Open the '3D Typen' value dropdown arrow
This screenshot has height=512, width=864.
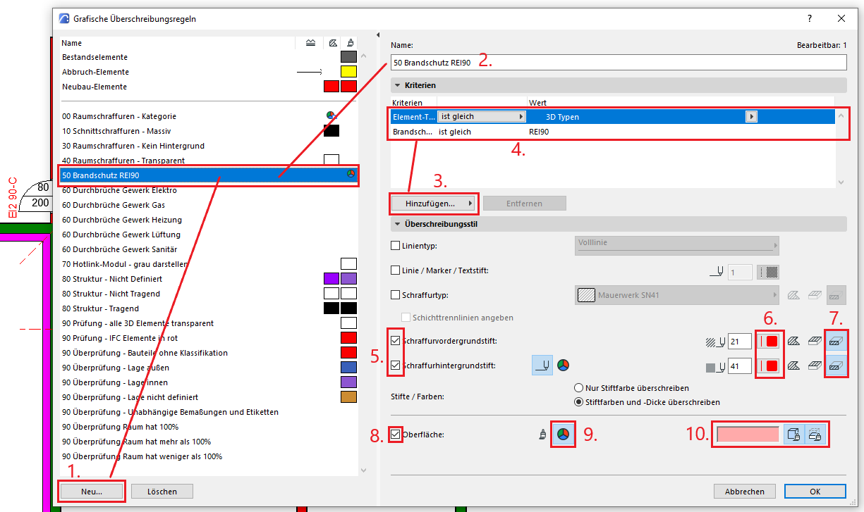point(752,117)
